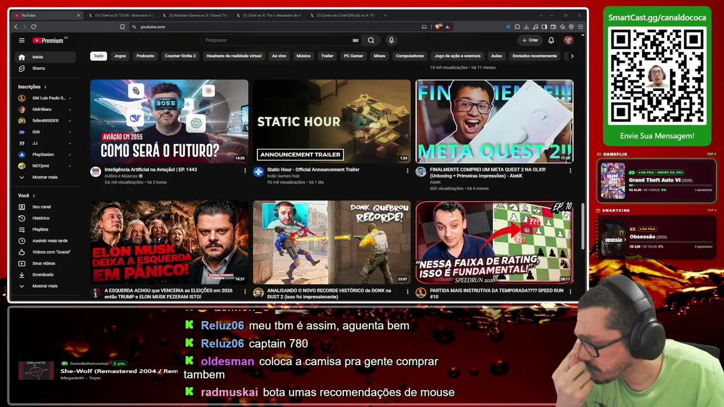This screenshot has width=724, height=407.
Task: Click the YouTube page vertical scrollbar
Action: [x=583, y=226]
